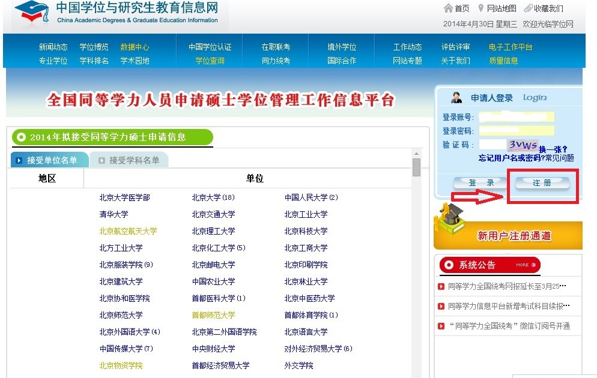Open the 北京中医药大学 link
The height and width of the screenshot is (378, 597).
pyautogui.click(x=309, y=298)
